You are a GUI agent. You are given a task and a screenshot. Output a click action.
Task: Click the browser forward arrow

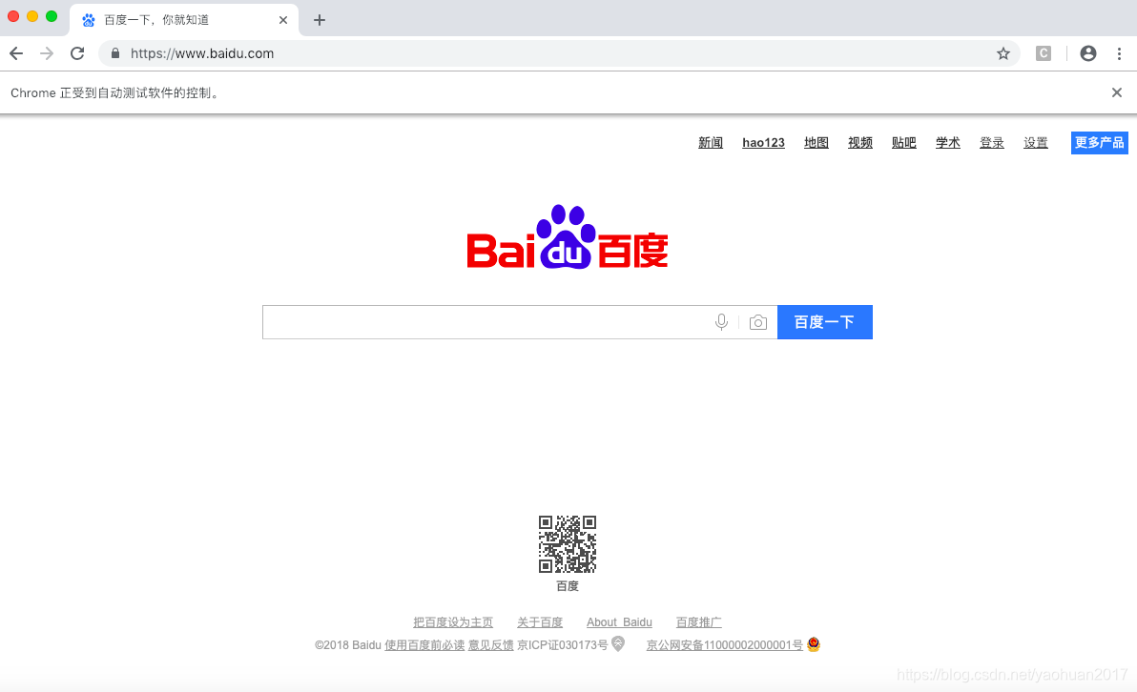pyautogui.click(x=47, y=53)
